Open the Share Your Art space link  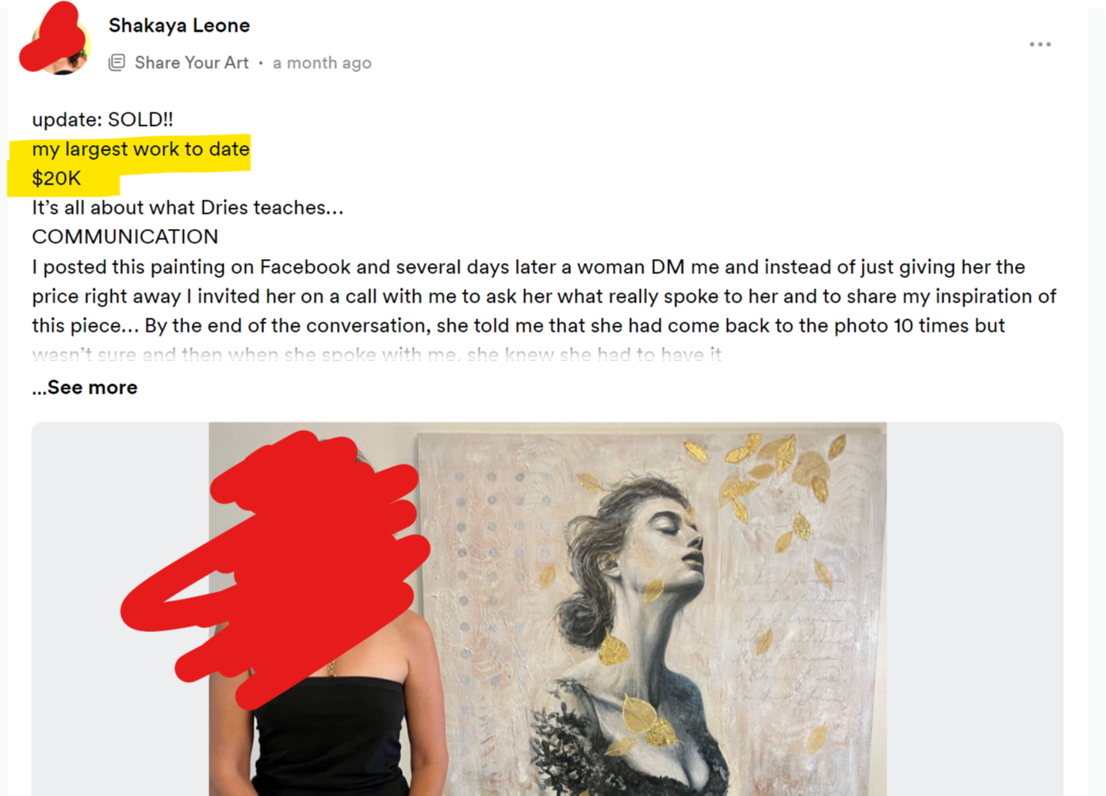click(191, 63)
